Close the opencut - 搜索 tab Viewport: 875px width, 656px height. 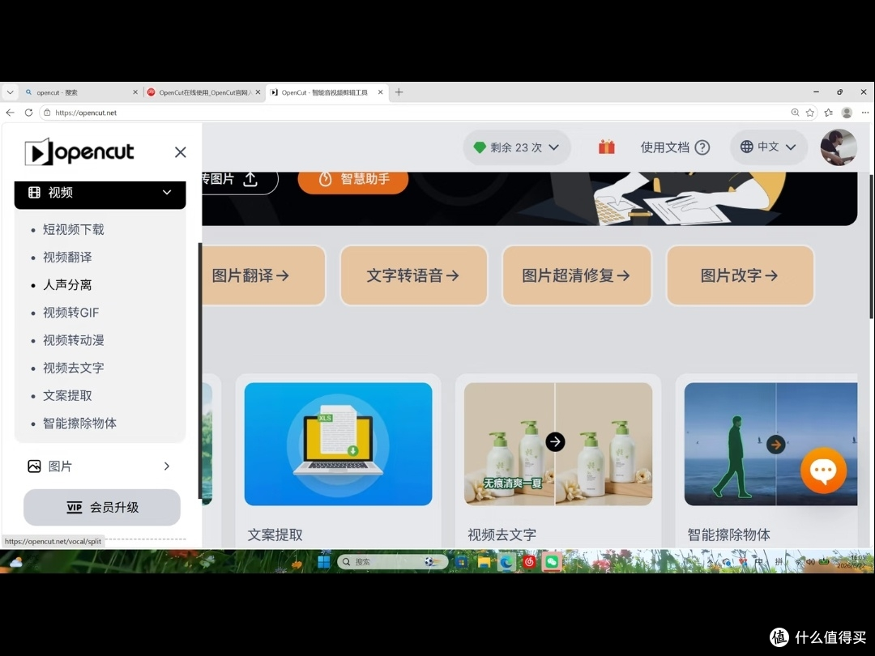(135, 92)
